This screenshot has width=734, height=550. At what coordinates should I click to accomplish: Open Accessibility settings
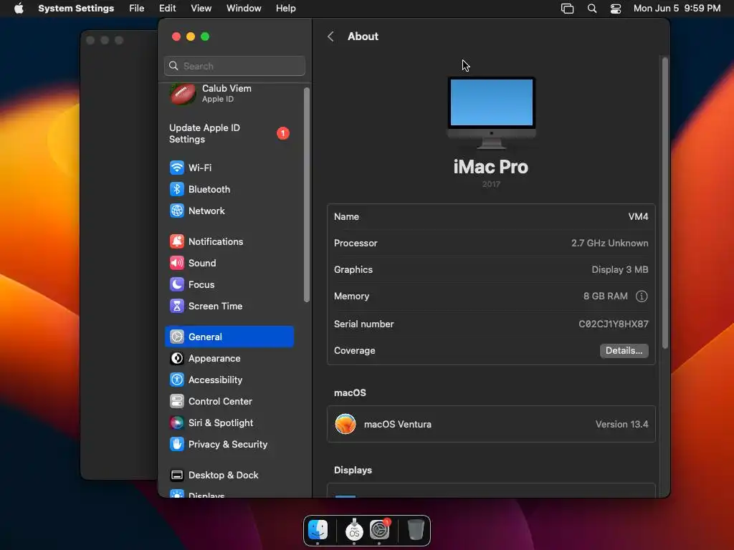(229, 380)
